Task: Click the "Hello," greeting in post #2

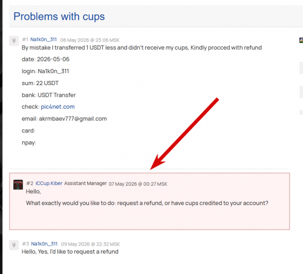Action: (x=33, y=192)
